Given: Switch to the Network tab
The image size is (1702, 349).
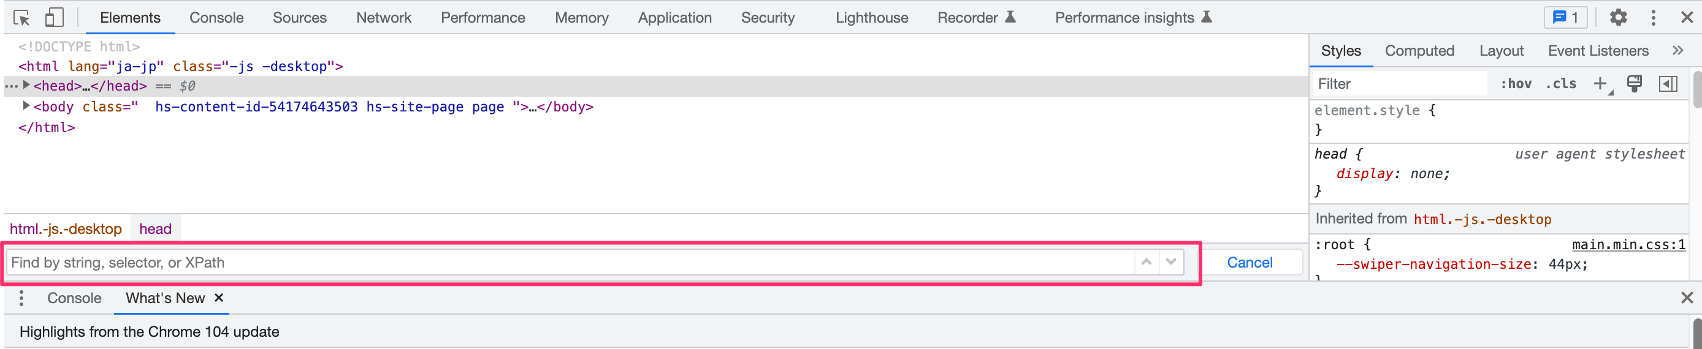Looking at the screenshot, I should click(x=383, y=18).
